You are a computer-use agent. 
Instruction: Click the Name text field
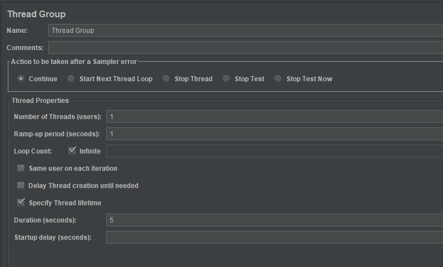(x=245, y=31)
